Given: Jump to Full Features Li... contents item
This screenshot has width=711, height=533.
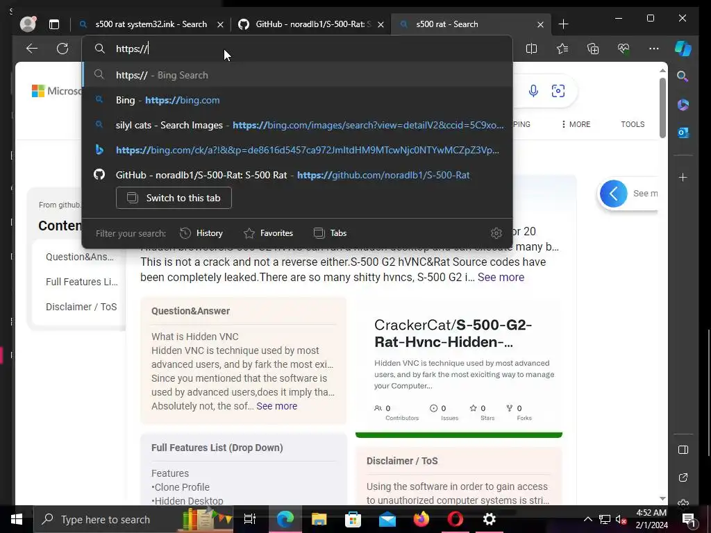Looking at the screenshot, I should tap(82, 282).
